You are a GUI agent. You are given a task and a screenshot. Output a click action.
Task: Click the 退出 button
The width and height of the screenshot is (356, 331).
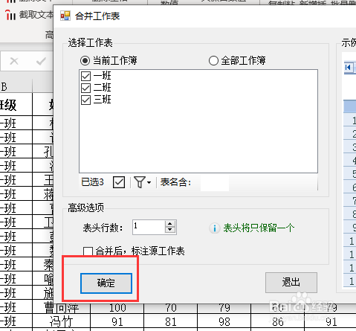tap(291, 283)
